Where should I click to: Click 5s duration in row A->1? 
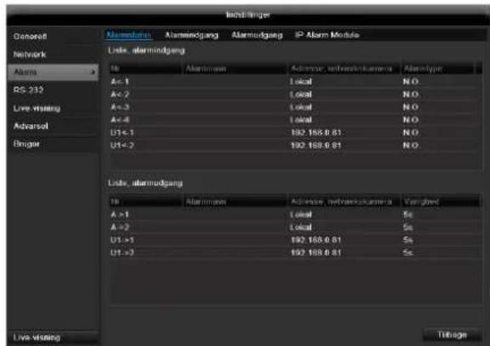[407, 214]
